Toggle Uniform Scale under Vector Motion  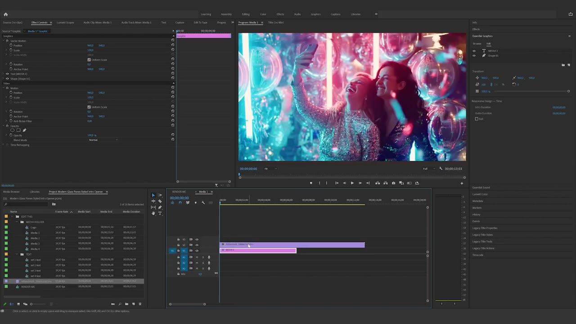89,60
